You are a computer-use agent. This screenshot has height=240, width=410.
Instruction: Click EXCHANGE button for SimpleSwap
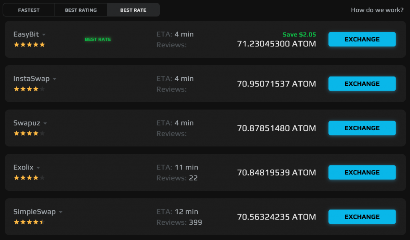(x=362, y=217)
